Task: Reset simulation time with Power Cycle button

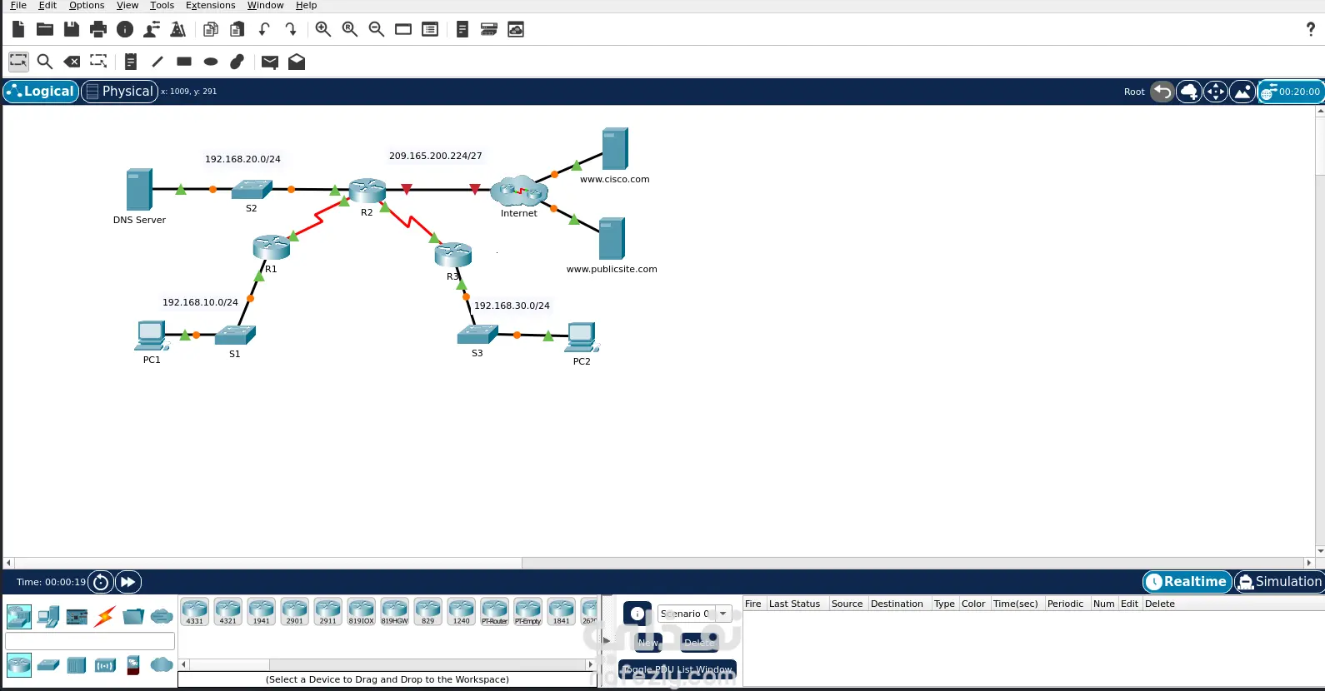Action: tap(101, 582)
